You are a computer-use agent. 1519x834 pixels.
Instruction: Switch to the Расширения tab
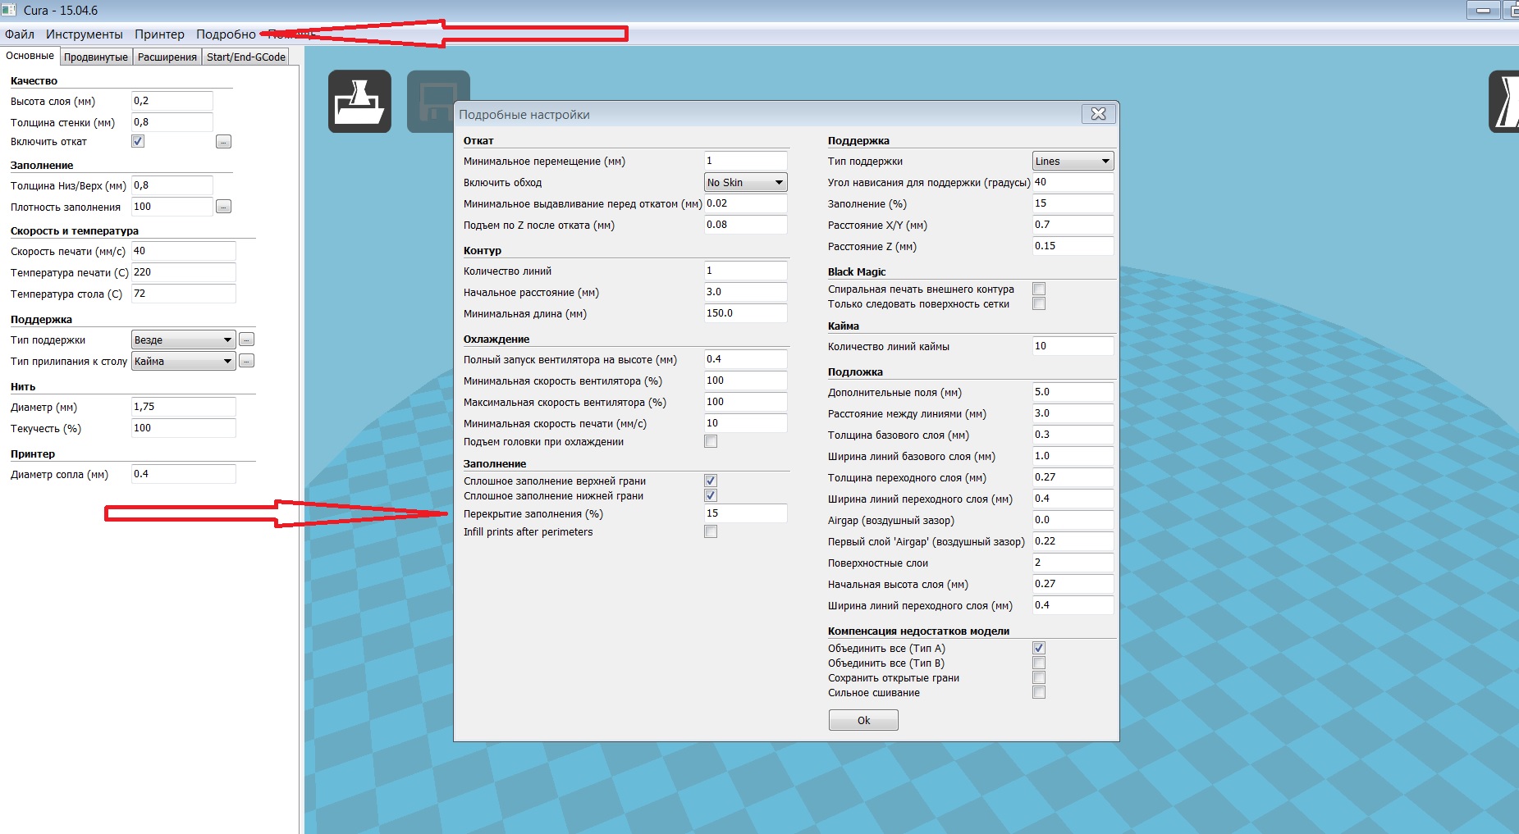pyautogui.click(x=167, y=57)
